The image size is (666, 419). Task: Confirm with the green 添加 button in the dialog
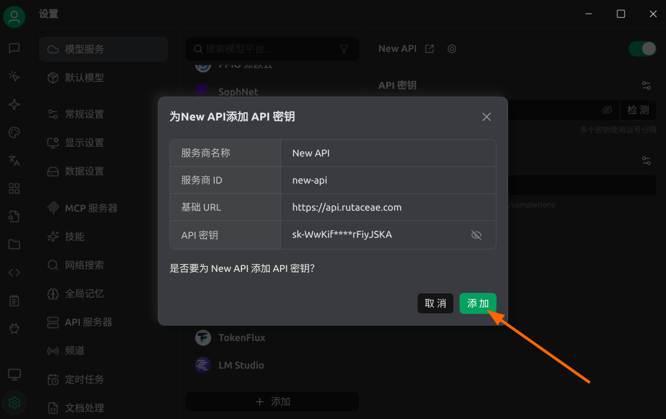(478, 304)
